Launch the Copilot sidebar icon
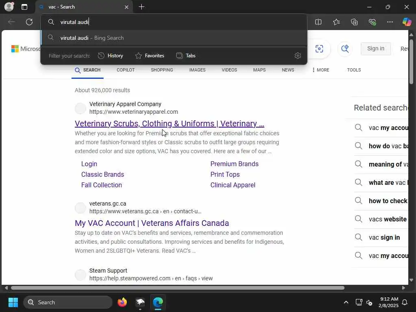This screenshot has height=312, width=416. coord(407,22)
